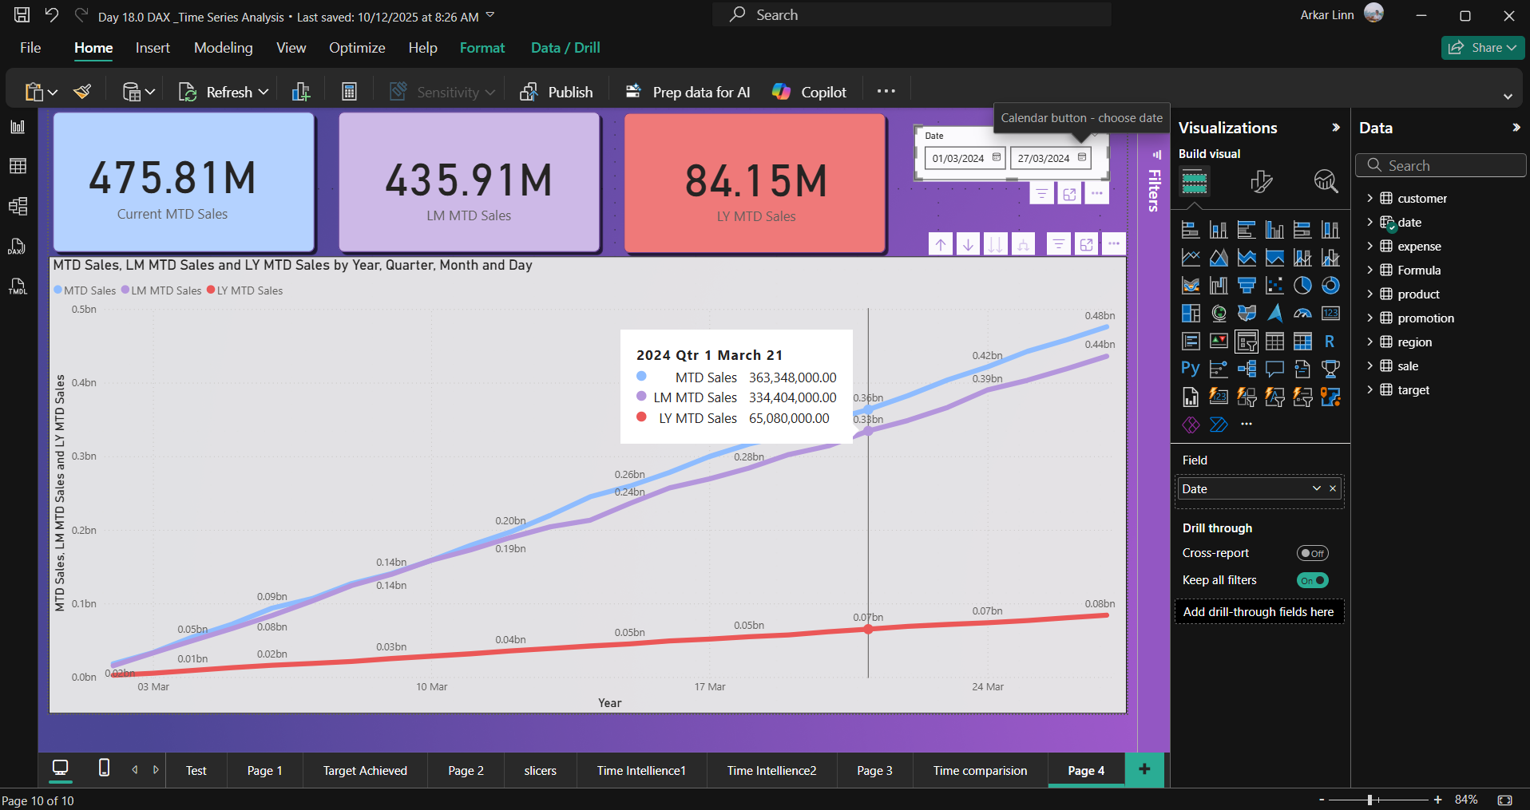Turn on Cross-report drill through
Viewport: 1530px width, 810px height.
click(1312, 553)
